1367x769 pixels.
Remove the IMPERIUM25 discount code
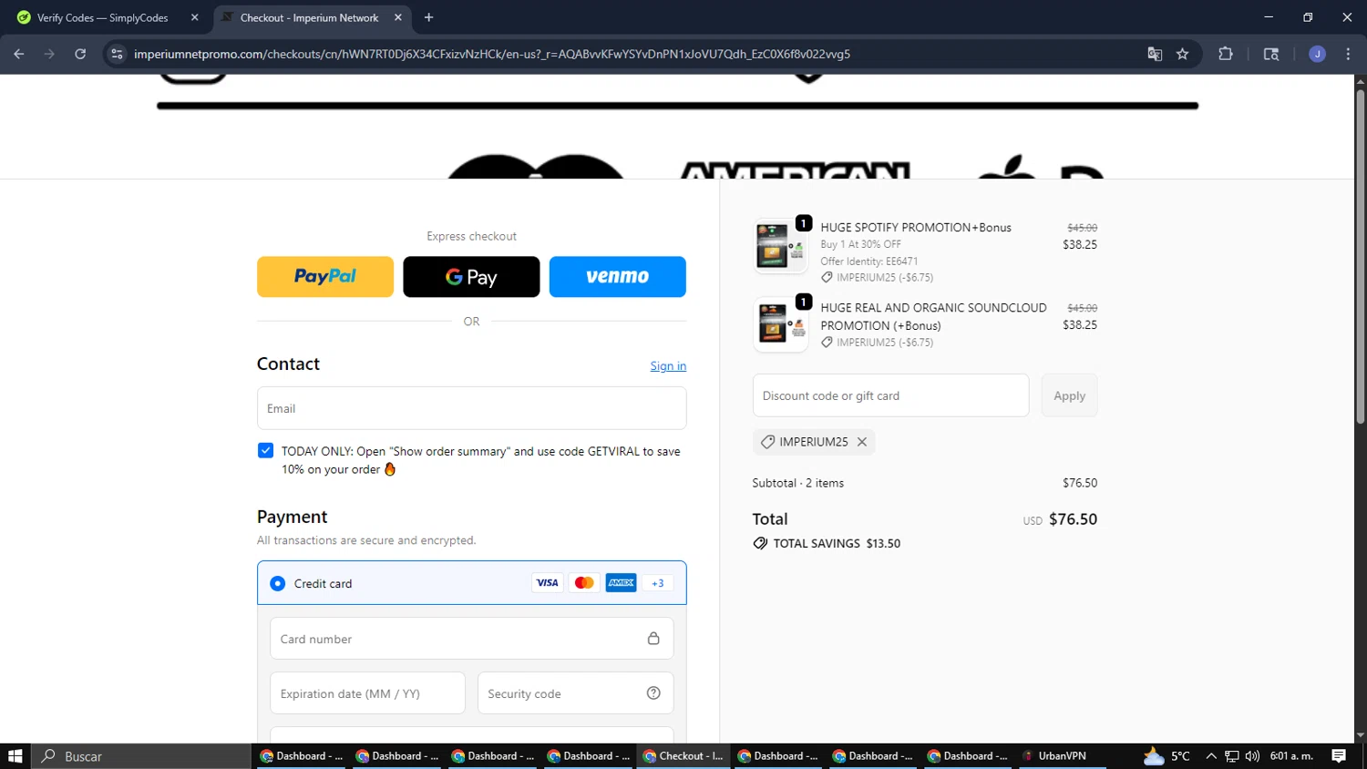tap(862, 442)
